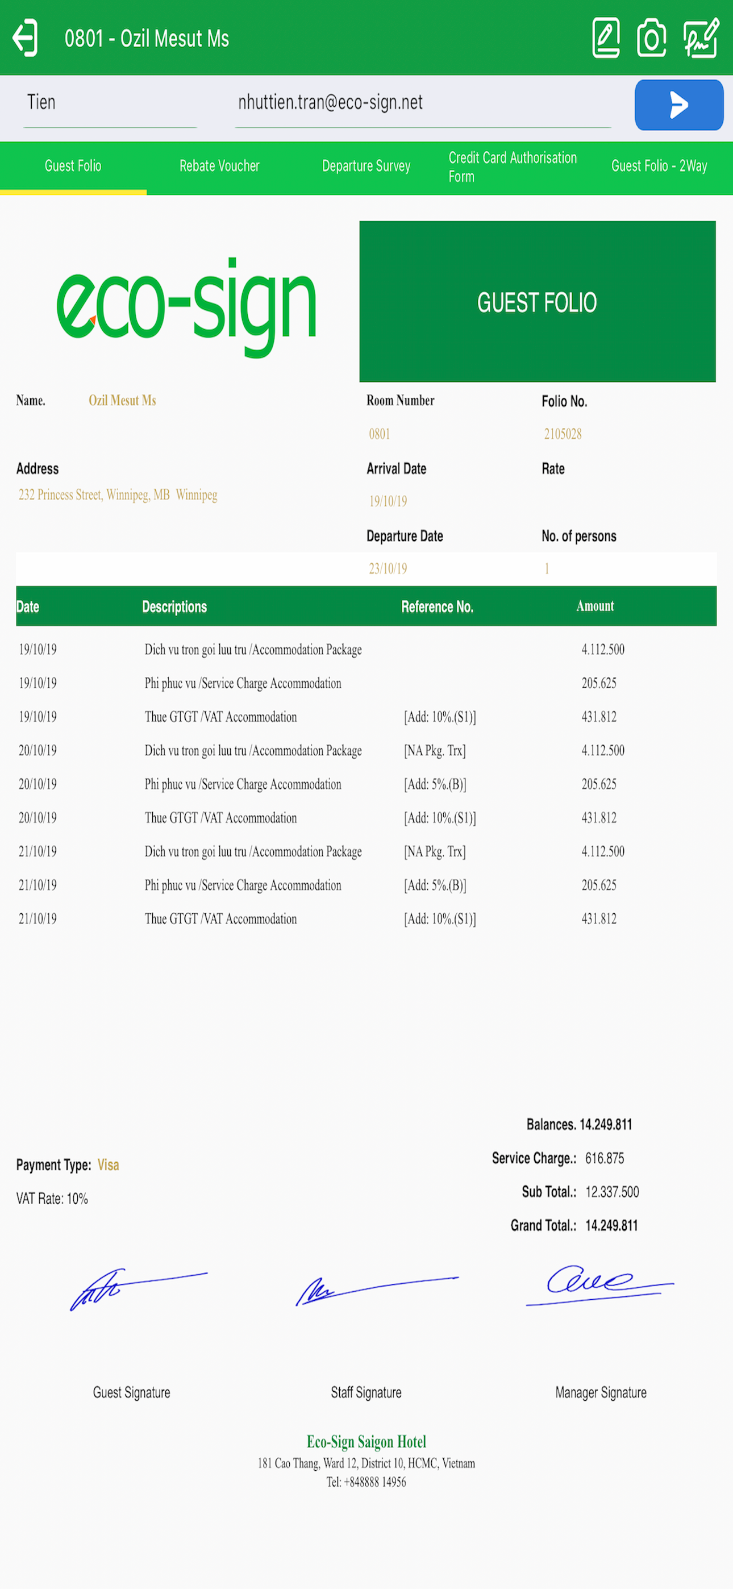
Task: Select the Guest Folio tab
Action: coord(73,166)
